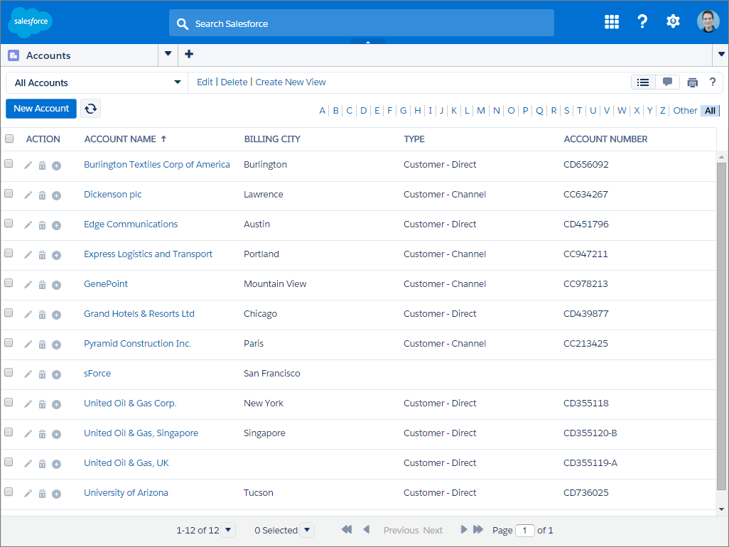Open the App Launcher grid icon
The height and width of the screenshot is (547, 729).
tap(611, 21)
